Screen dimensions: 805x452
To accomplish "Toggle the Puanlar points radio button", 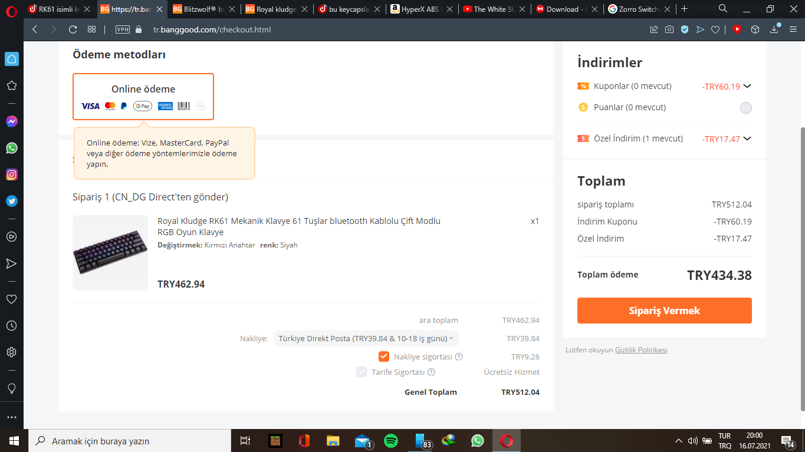I will (746, 107).
